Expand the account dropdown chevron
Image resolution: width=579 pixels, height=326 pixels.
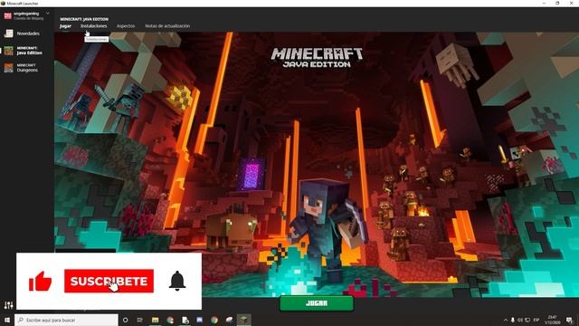coord(48,14)
